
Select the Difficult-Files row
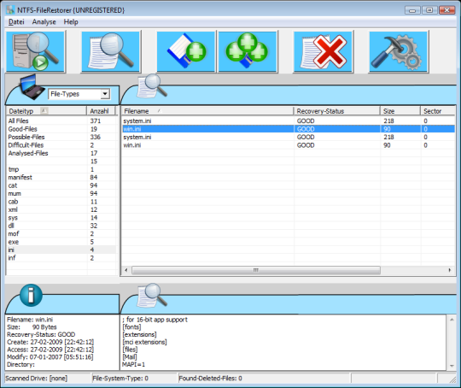(61, 145)
